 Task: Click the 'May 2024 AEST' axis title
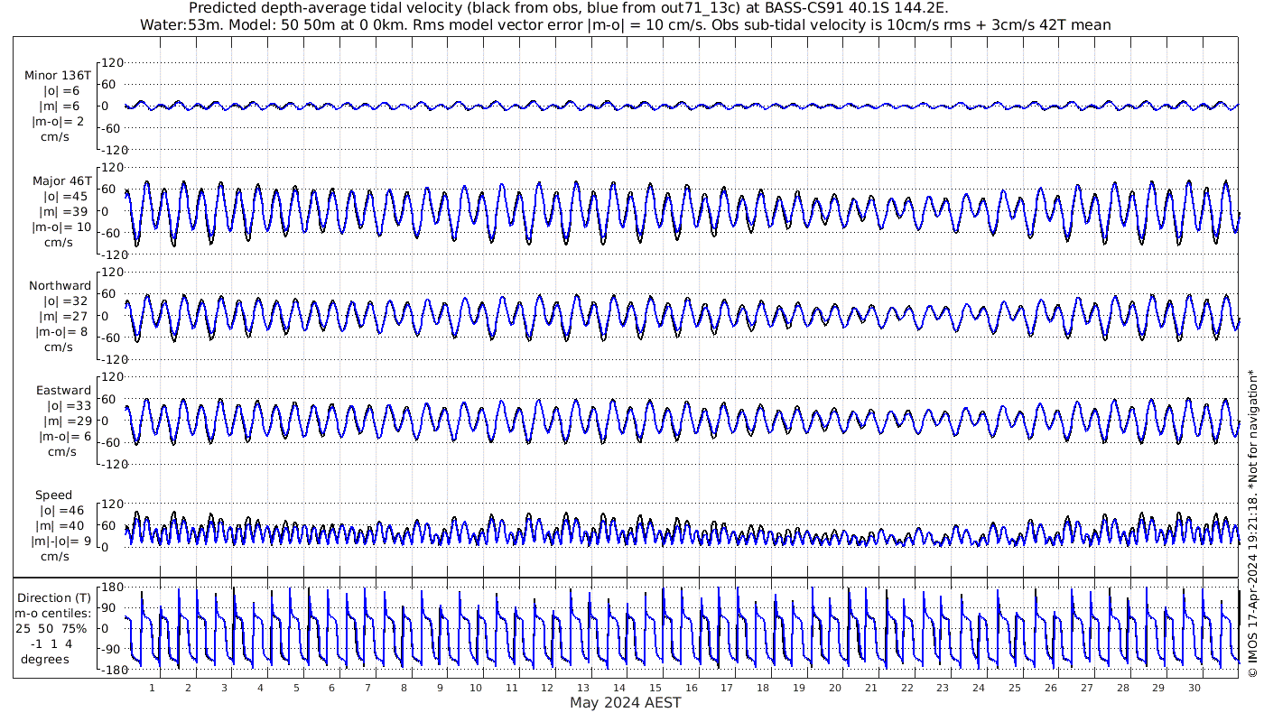coord(626,702)
